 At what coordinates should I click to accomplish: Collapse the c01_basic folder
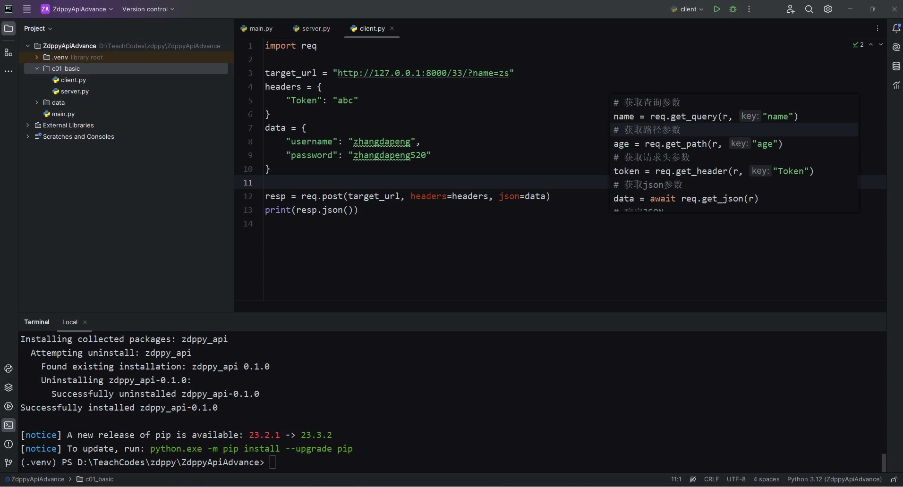pos(36,68)
